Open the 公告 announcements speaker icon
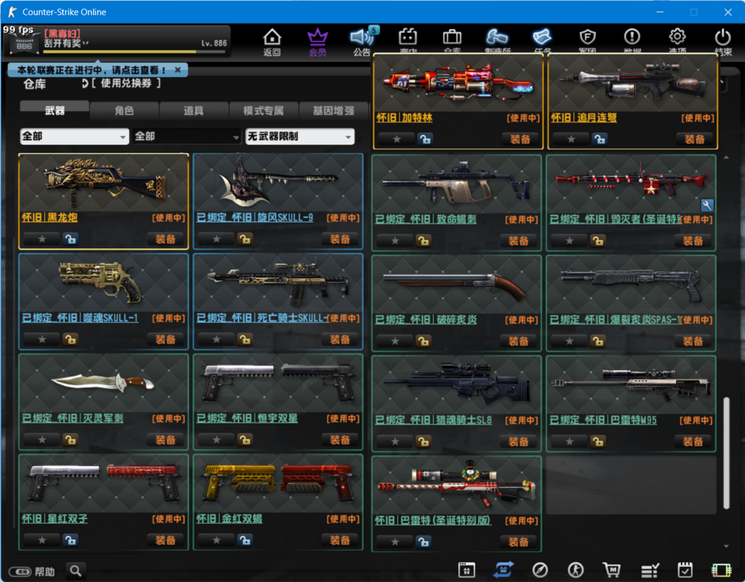 [x=361, y=37]
